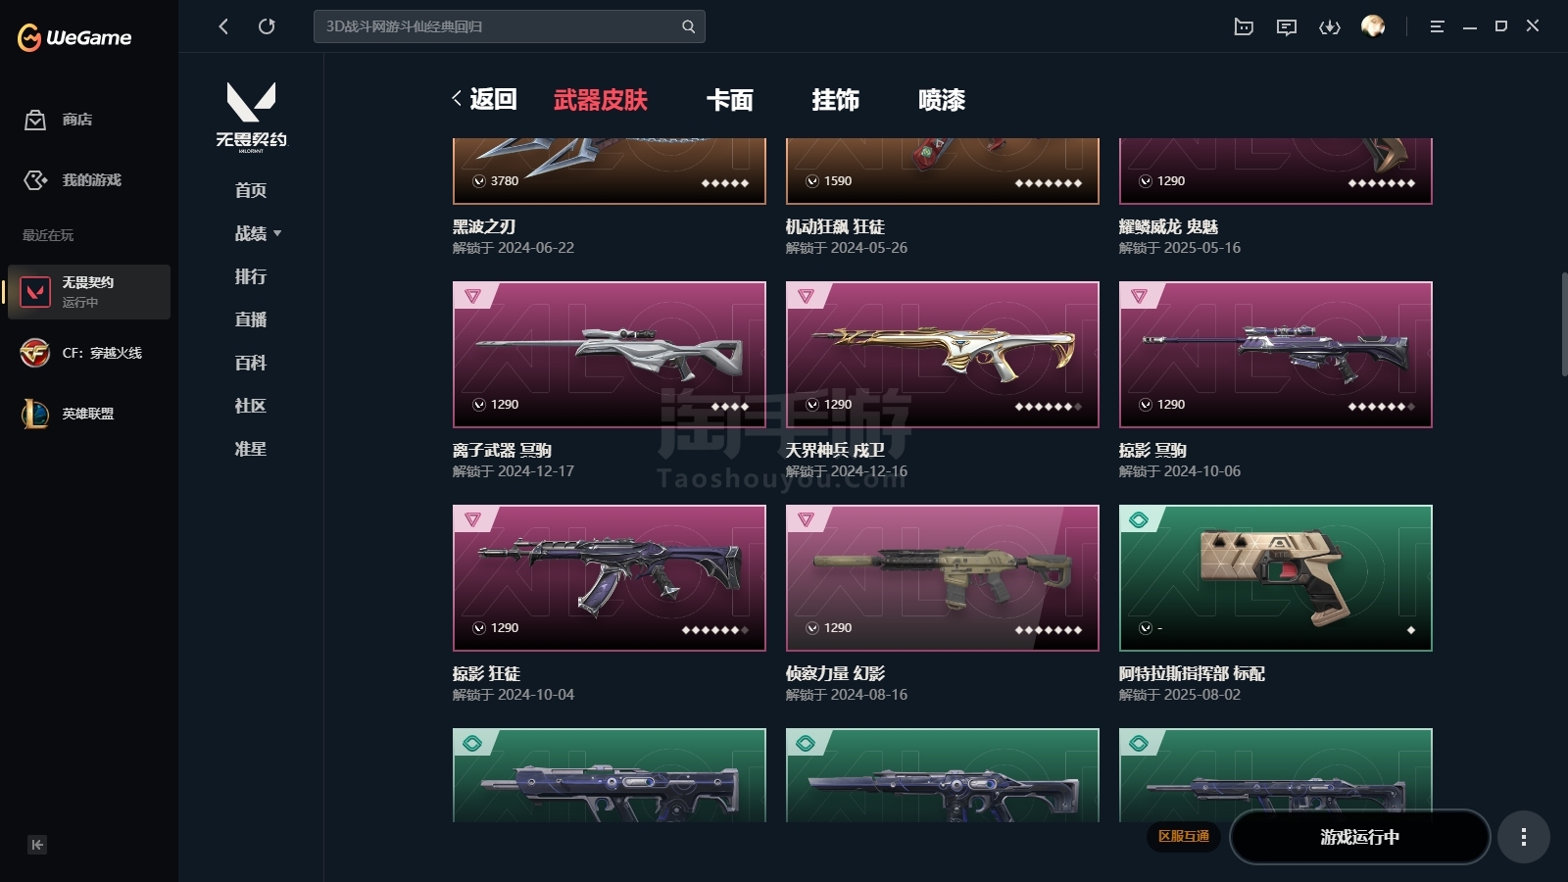Image resolution: width=1568 pixels, height=882 pixels.
Task: Open the folder icon in the top bar
Action: pyautogui.click(x=1244, y=26)
